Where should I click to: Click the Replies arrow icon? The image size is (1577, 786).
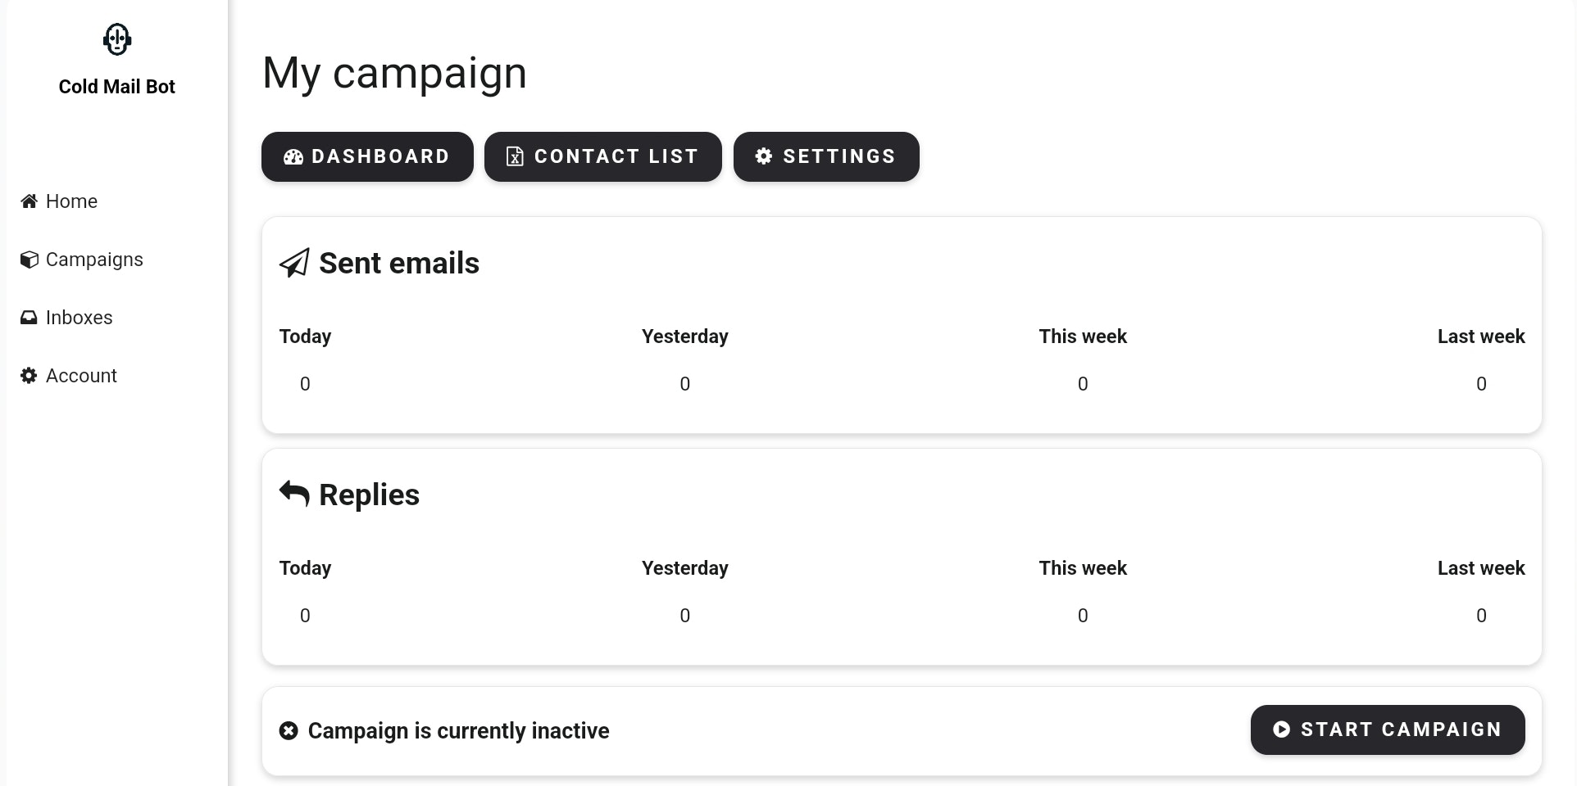[294, 494]
